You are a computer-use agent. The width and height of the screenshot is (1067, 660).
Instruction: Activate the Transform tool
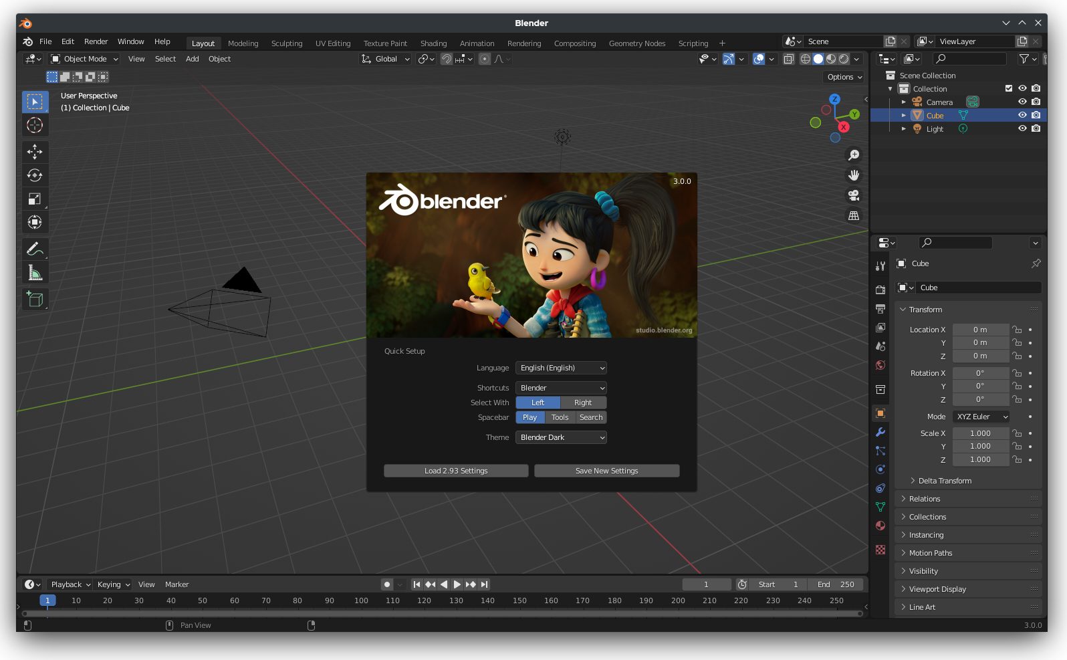(x=35, y=222)
